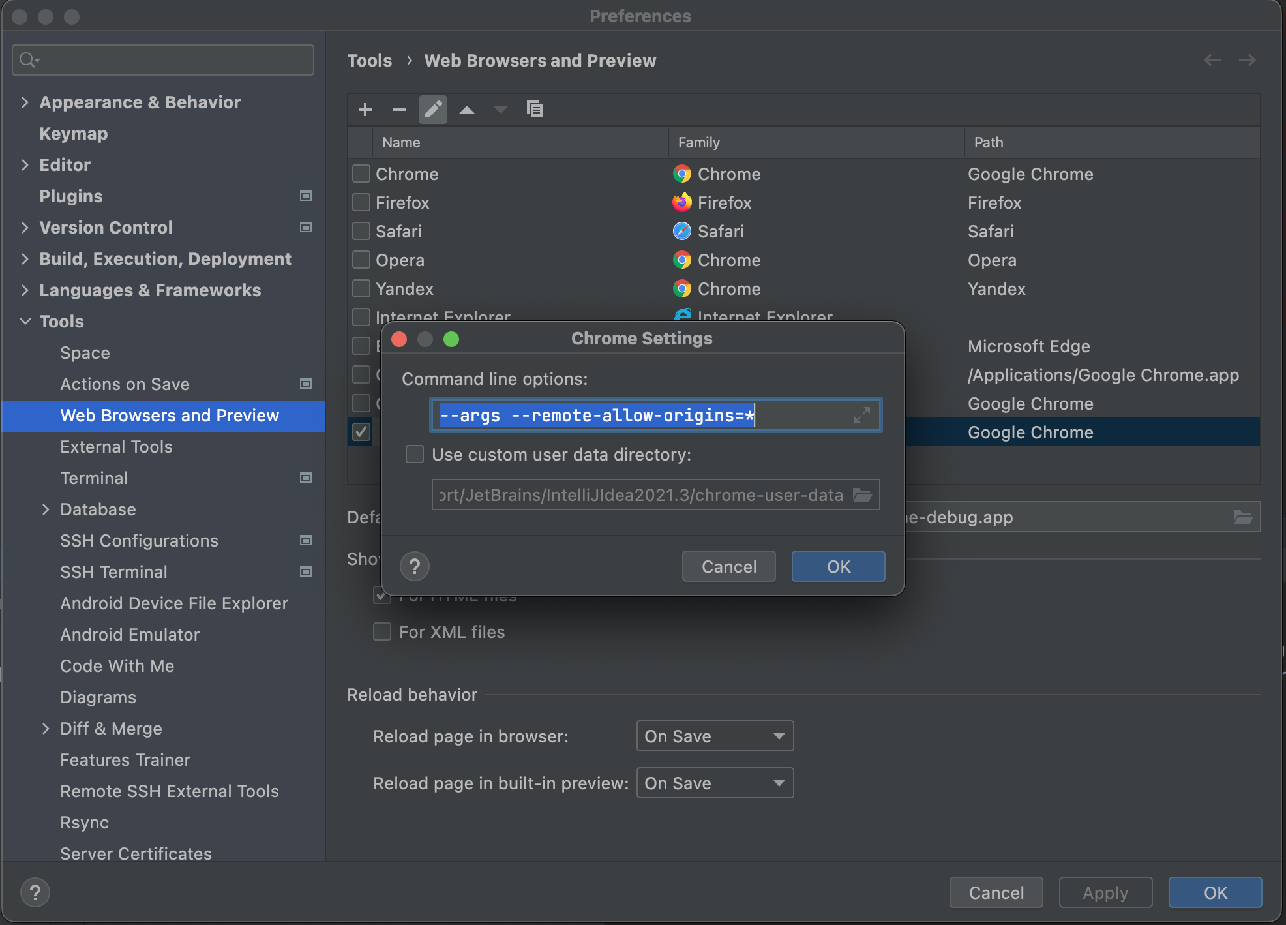Uncheck the selected Google Chrome row checkbox
The width and height of the screenshot is (1286, 925).
click(361, 432)
